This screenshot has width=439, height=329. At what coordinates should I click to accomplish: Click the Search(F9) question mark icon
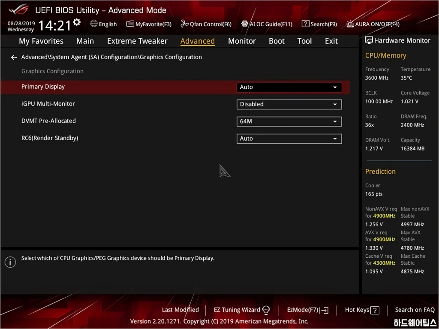(x=305, y=24)
